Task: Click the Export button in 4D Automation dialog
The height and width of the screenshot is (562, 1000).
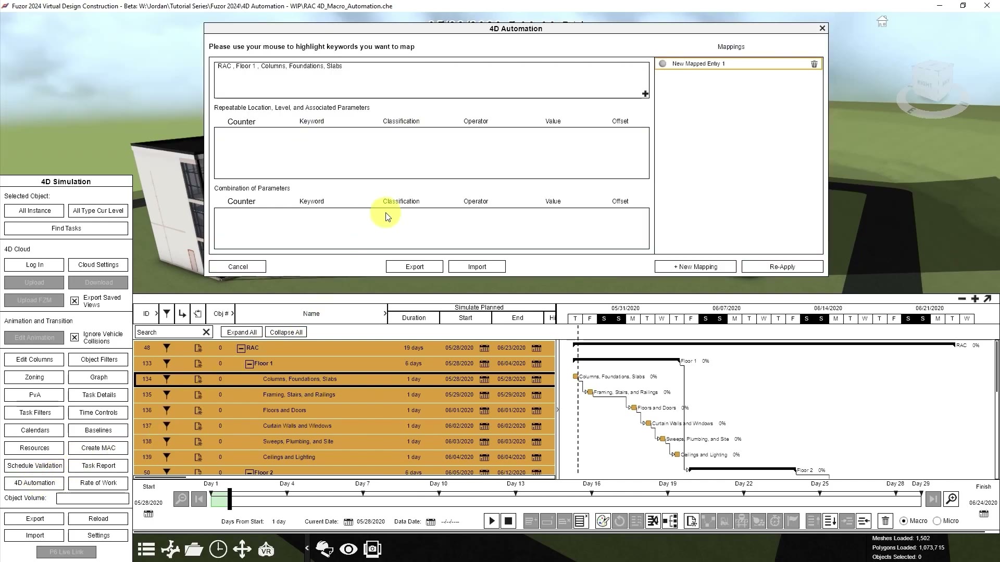Action: (x=415, y=267)
